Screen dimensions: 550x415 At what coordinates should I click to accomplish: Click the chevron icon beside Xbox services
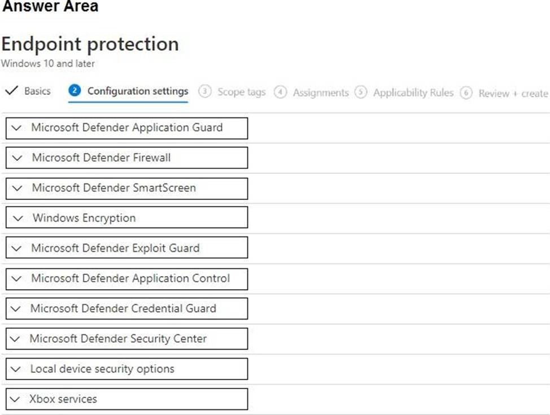click(16, 399)
